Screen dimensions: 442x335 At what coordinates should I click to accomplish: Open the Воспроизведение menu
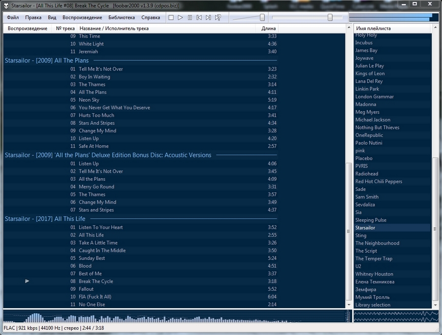pyautogui.click(x=82, y=17)
